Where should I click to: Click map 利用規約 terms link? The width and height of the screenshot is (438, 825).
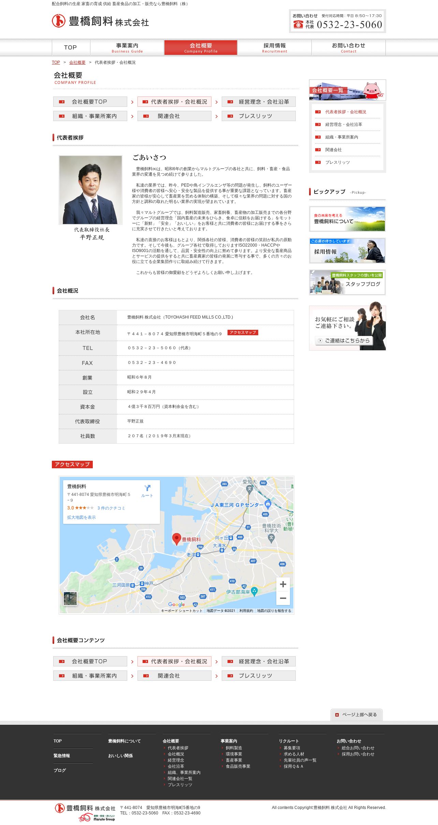[x=246, y=611]
